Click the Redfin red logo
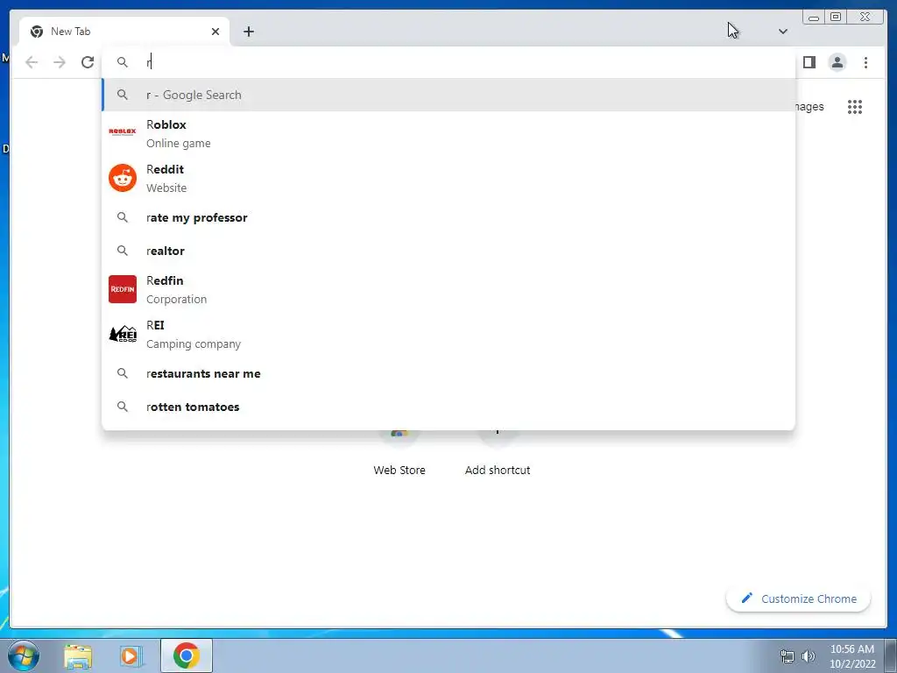Image resolution: width=897 pixels, height=673 pixels. (x=123, y=289)
